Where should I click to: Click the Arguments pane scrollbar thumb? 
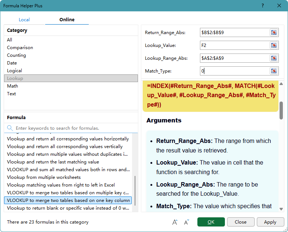pos(281,110)
